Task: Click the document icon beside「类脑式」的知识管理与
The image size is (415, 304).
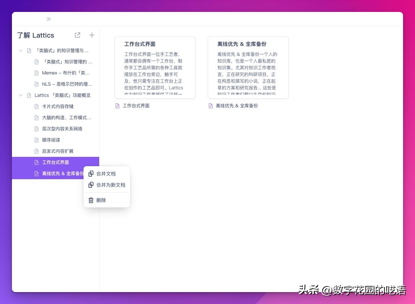Action: tap(29, 51)
